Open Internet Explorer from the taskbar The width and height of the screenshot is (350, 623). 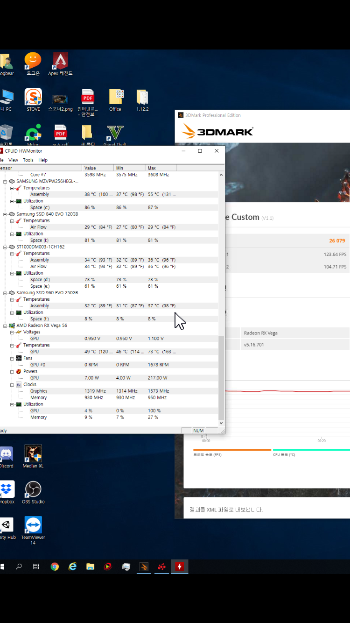pos(72,566)
